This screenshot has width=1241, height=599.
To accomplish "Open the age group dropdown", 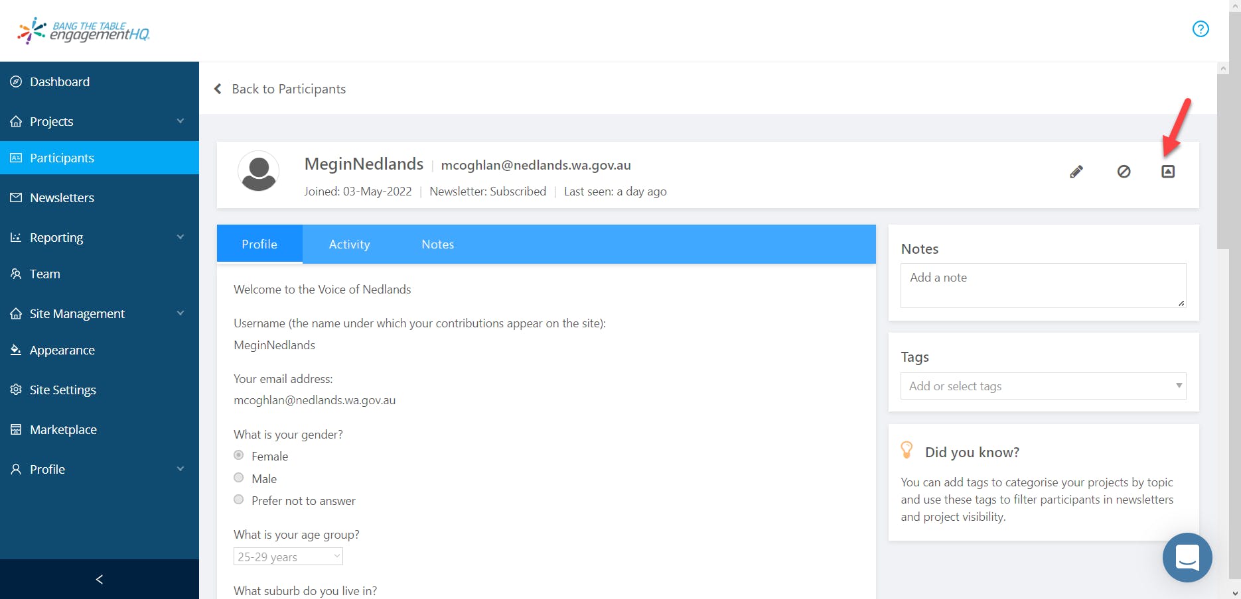I will click(x=288, y=557).
